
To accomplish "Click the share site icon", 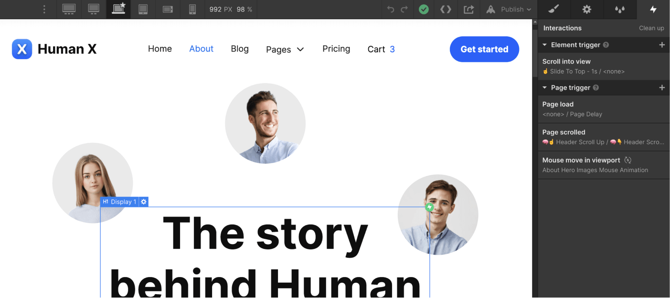I will (468, 9).
